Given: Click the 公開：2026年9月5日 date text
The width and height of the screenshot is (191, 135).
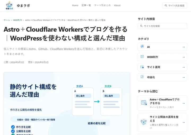Looking at the screenshot, I should click(14, 62).
